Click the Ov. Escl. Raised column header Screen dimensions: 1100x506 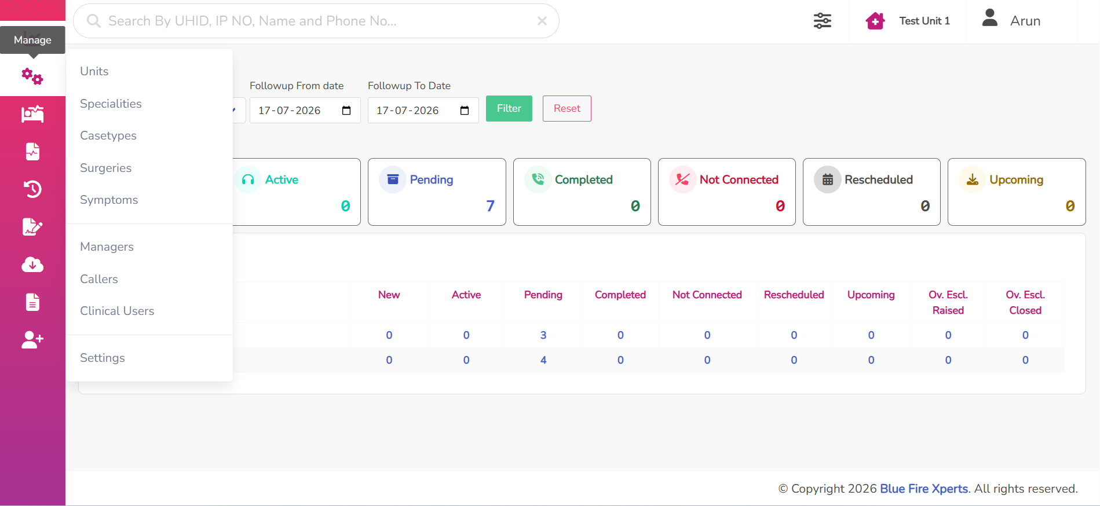click(948, 302)
